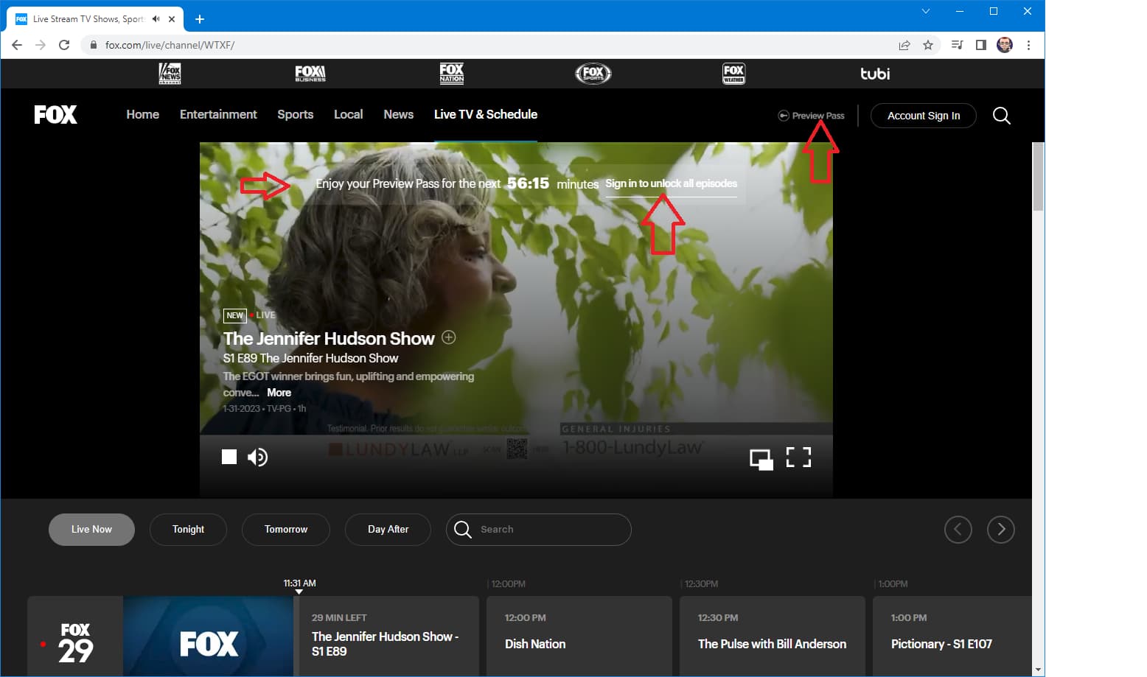Image resolution: width=1147 pixels, height=677 pixels.
Task: Expand the show description with More
Action: pyautogui.click(x=279, y=393)
